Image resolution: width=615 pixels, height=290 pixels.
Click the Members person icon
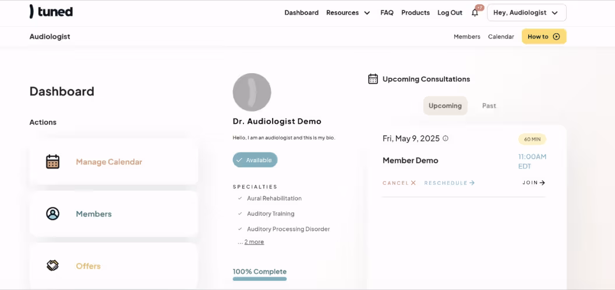[x=52, y=214]
